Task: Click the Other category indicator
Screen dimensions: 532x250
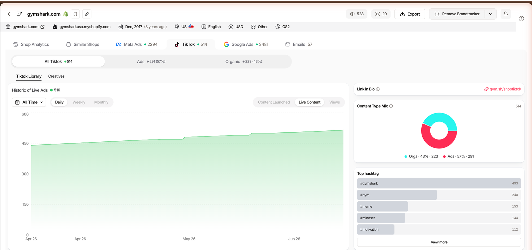Action: pyautogui.click(x=259, y=27)
